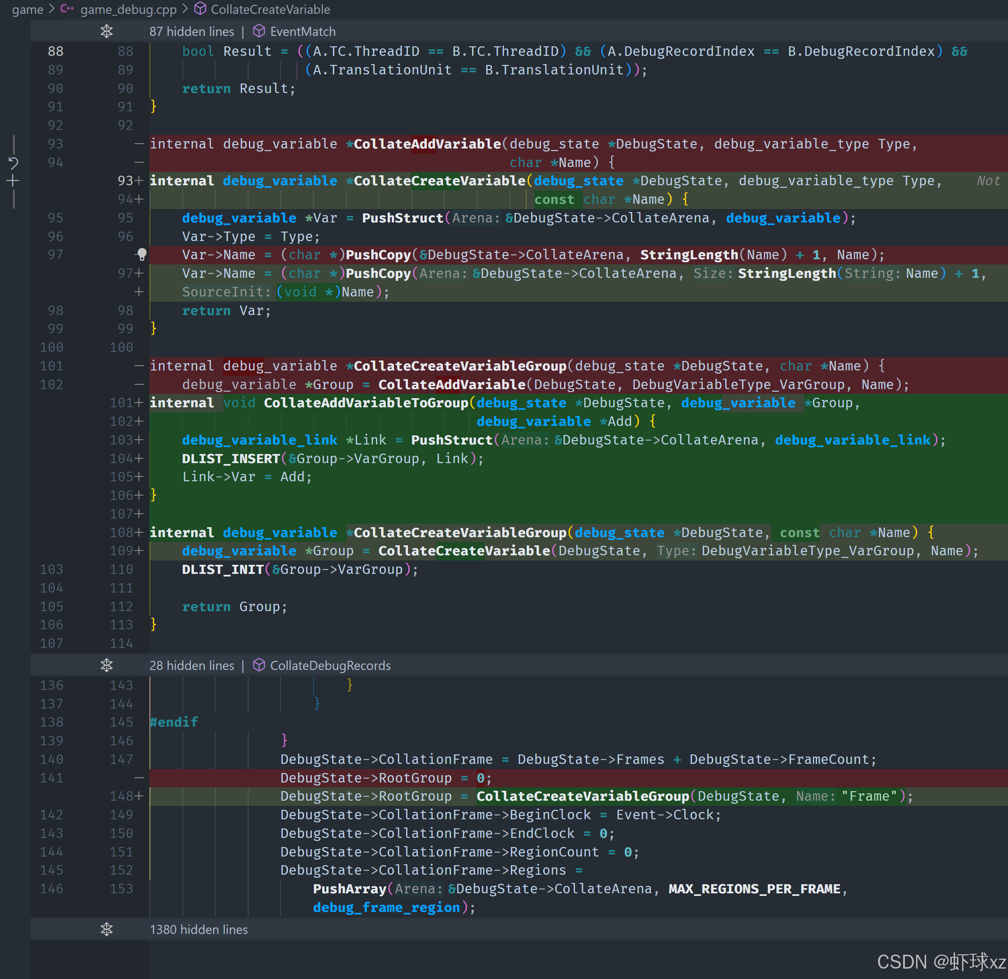Viewport: 1008px width, 979px height.
Task: Click the "Frame" string literal on line 148
Action: [869, 796]
